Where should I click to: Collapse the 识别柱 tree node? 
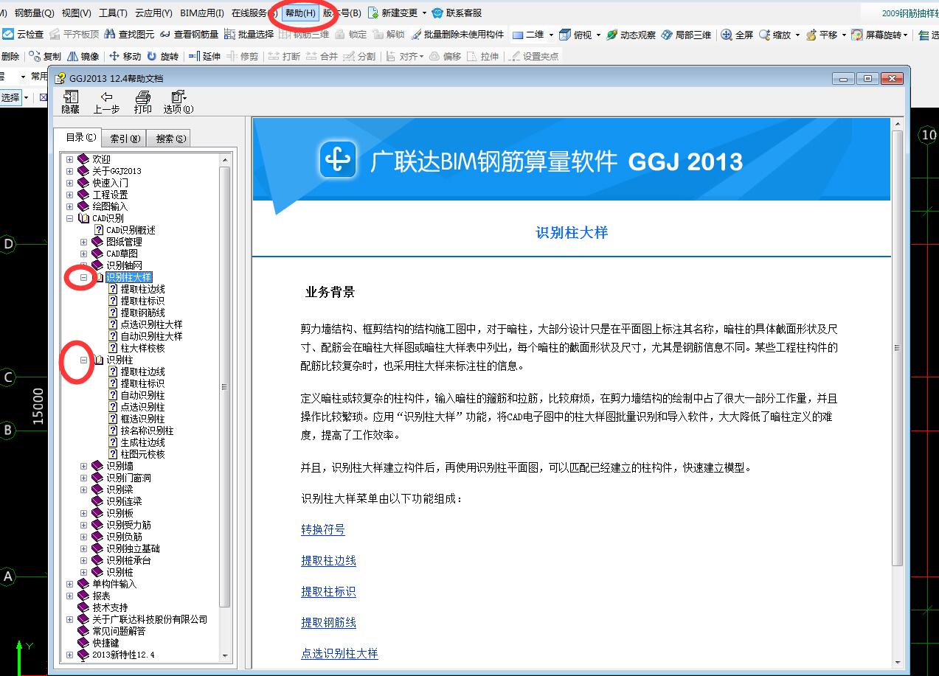pos(84,360)
